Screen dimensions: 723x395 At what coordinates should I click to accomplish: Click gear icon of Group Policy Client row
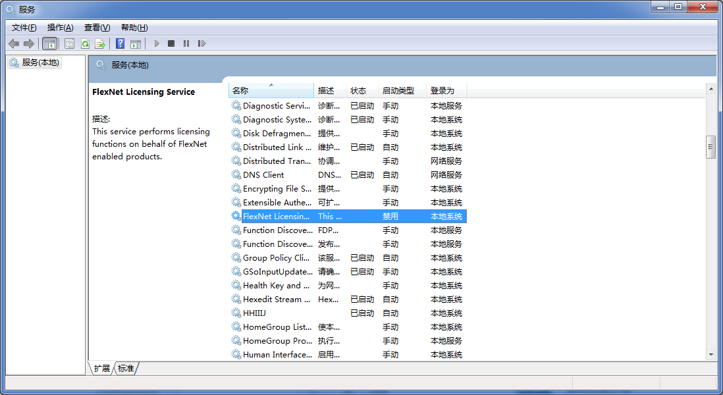tap(236, 257)
